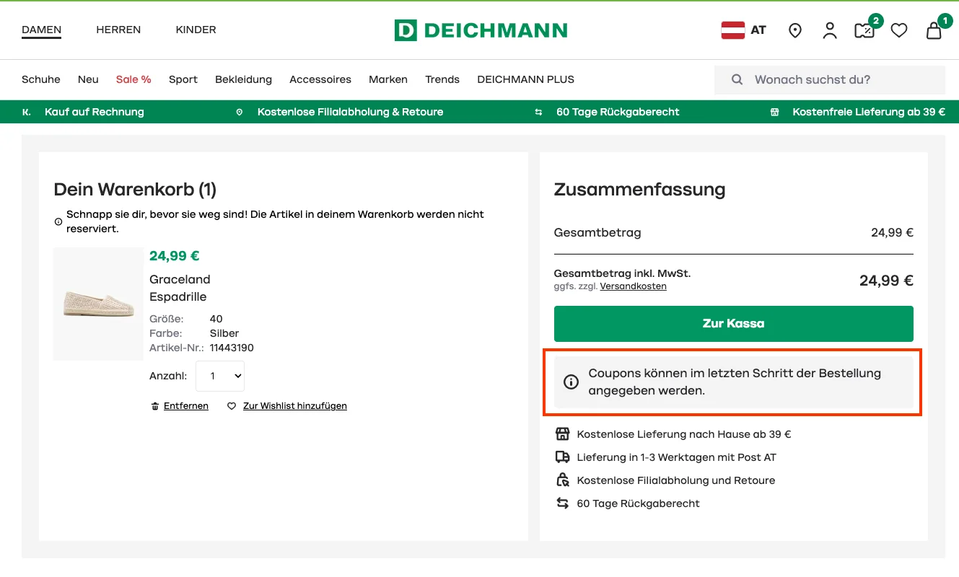The width and height of the screenshot is (959, 577).
Task: Click the bag icon for Kostenlose Filialabholung
Action: coord(562,480)
